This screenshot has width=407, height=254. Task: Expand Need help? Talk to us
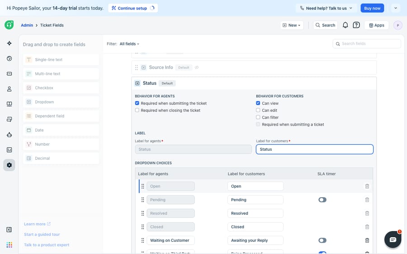[x=326, y=8]
